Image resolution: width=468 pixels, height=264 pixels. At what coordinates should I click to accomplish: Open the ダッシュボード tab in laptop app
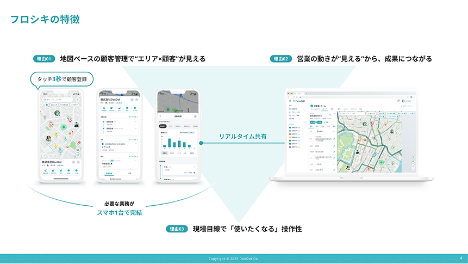[x=315, y=109]
